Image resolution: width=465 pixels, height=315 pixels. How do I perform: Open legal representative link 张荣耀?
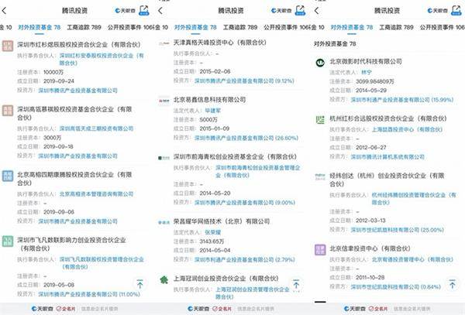point(213,232)
